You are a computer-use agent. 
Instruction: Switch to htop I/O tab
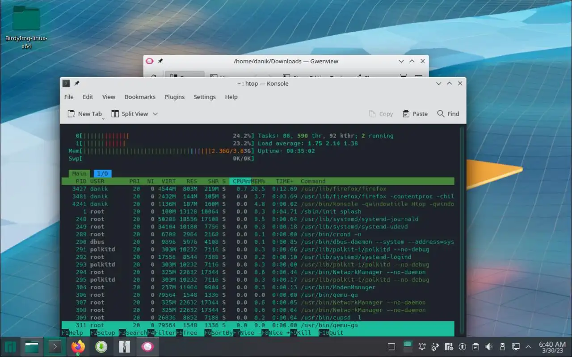103,174
